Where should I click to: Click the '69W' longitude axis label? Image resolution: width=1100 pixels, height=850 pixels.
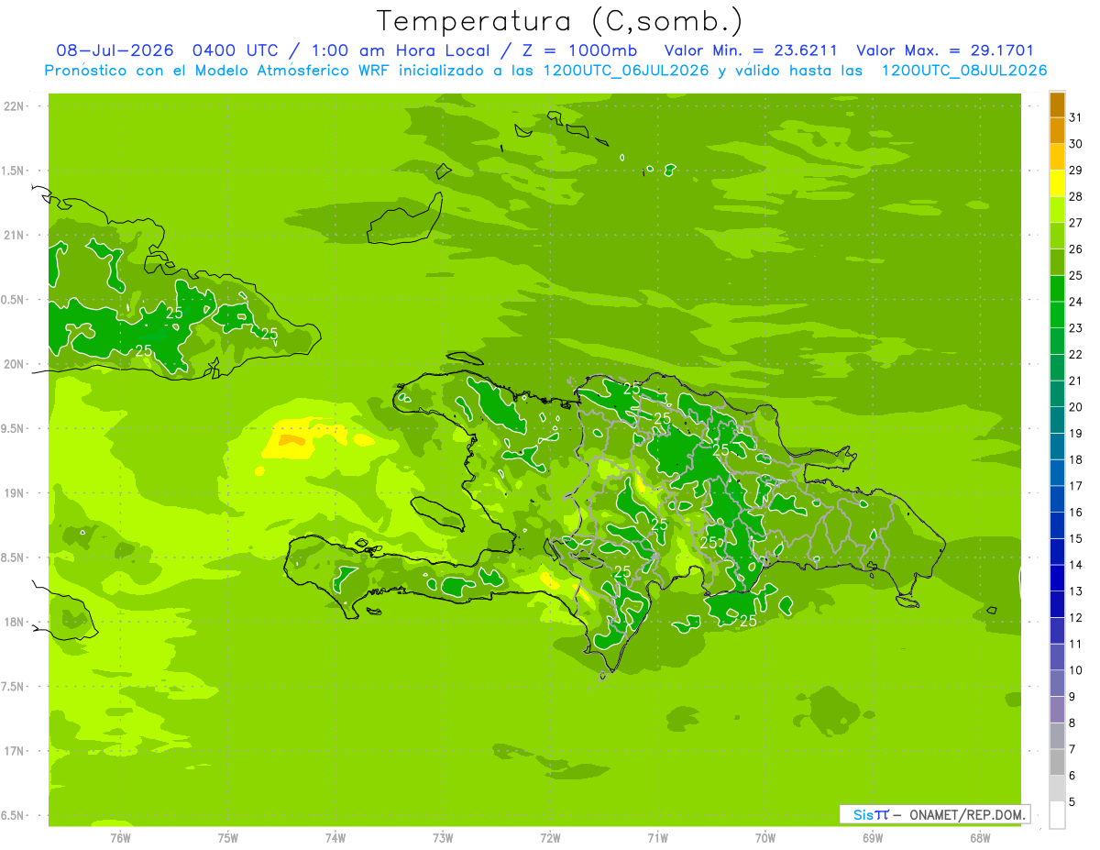[872, 837]
